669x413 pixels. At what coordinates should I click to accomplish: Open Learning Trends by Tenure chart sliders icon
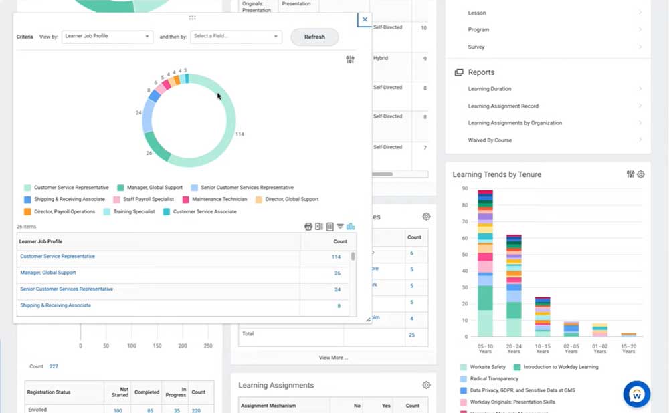[630, 174]
